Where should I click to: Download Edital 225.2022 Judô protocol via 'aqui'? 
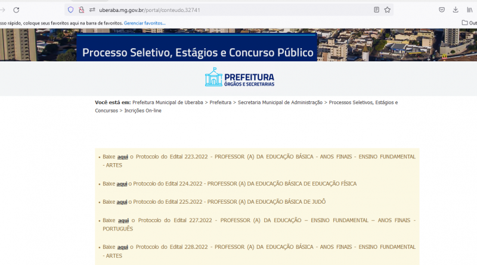pyautogui.click(x=122, y=202)
